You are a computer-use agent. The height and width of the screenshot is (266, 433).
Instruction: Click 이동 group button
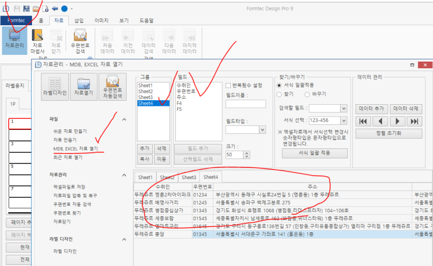point(161,159)
